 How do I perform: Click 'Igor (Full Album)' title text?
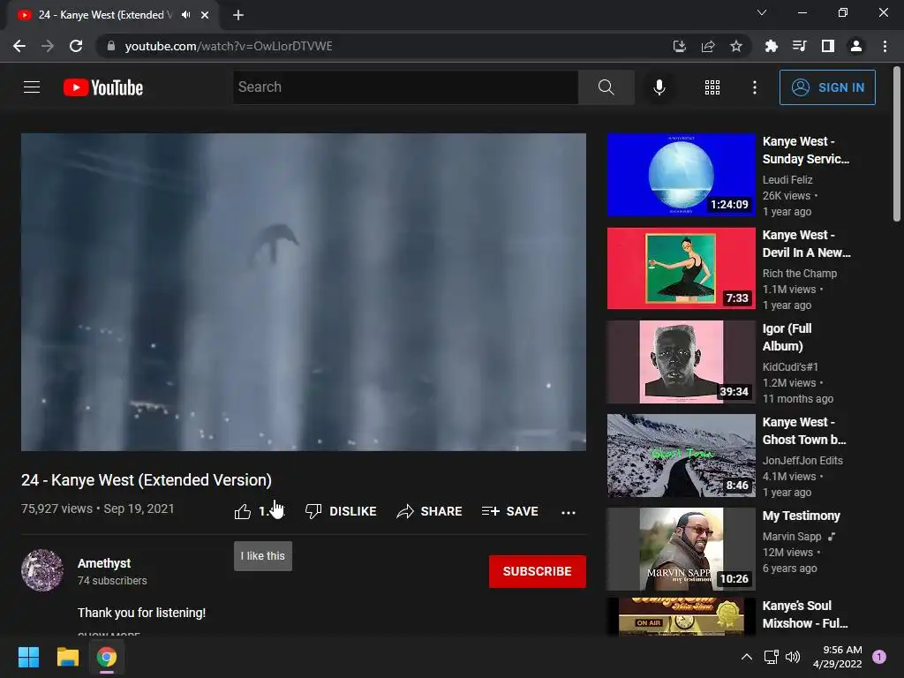pos(787,337)
